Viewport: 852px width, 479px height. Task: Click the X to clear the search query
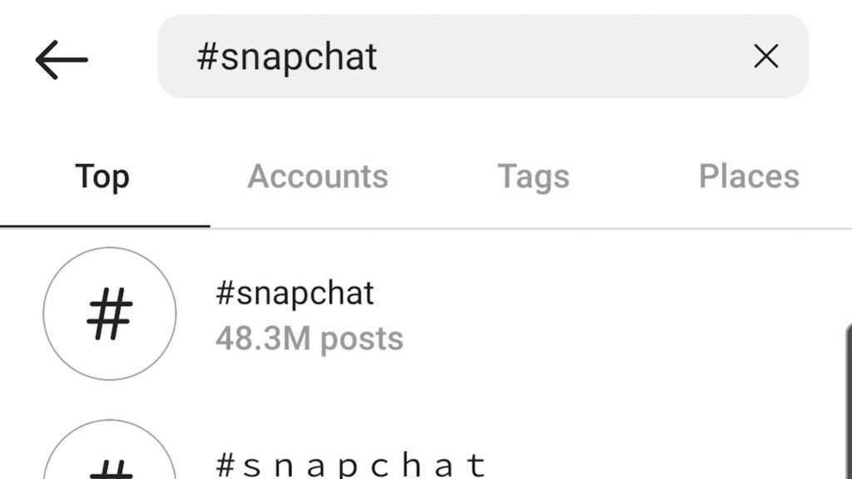pos(765,57)
